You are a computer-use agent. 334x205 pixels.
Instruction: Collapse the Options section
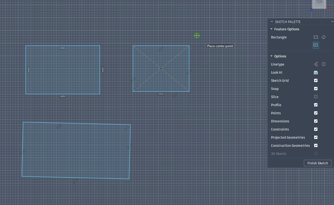point(271,56)
